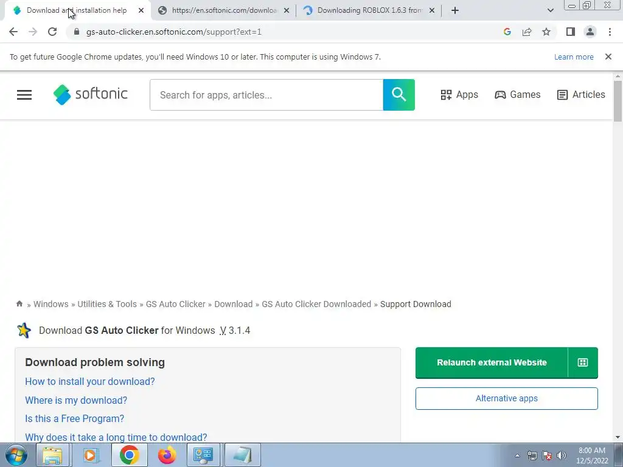The image size is (623, 467).
Task: Click the star icon beside Download GS Auto Clicker
Action: [24, 330]
